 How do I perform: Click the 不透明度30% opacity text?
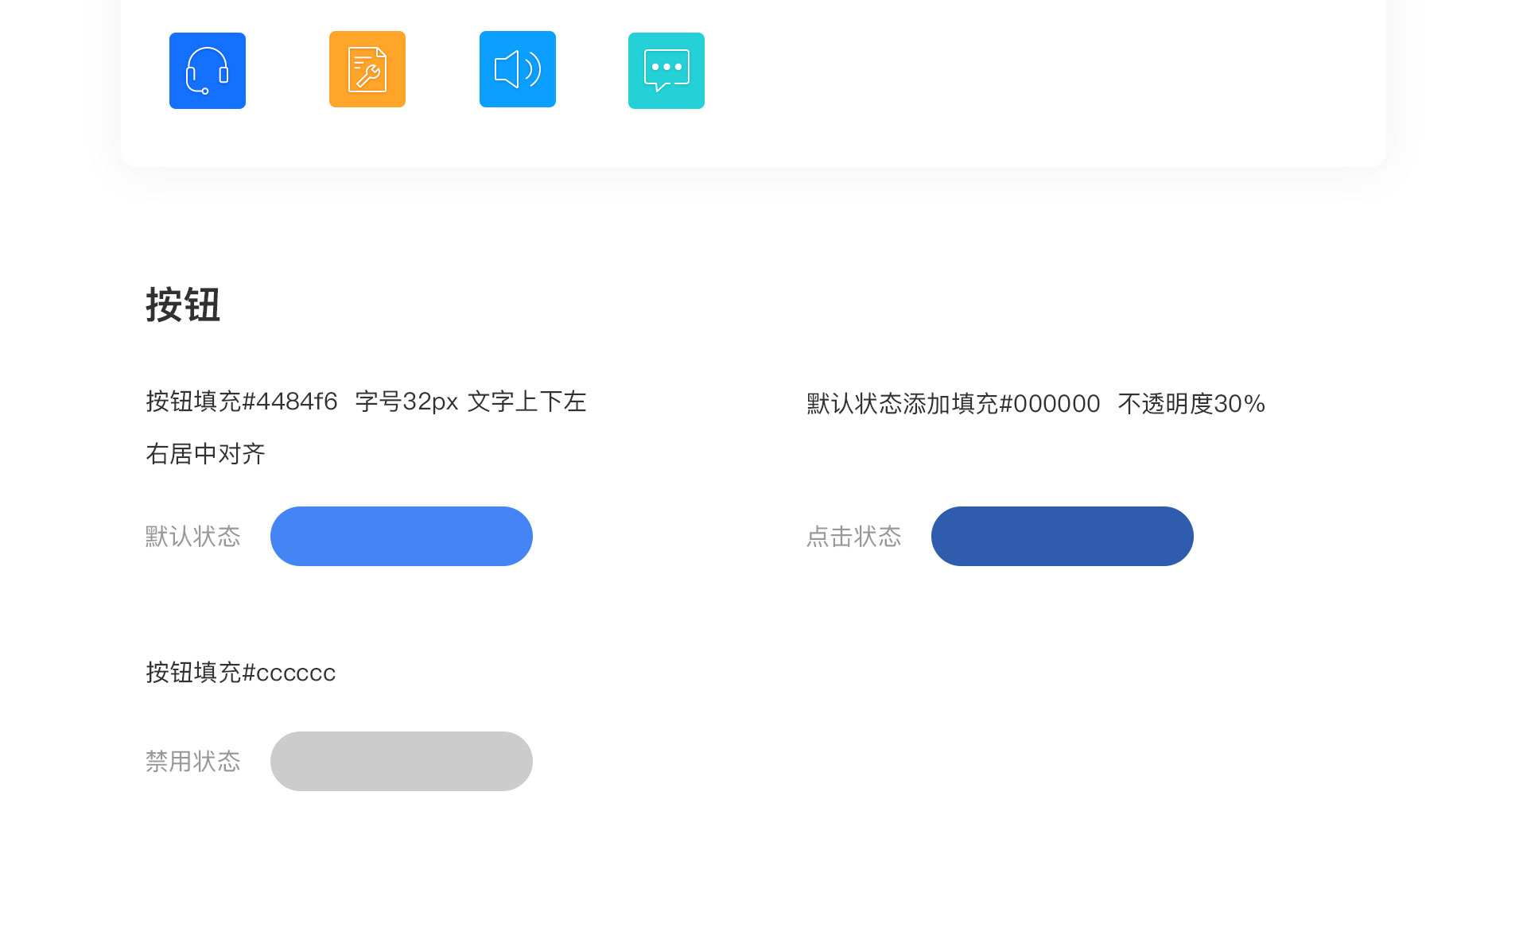coord(1191,404)
